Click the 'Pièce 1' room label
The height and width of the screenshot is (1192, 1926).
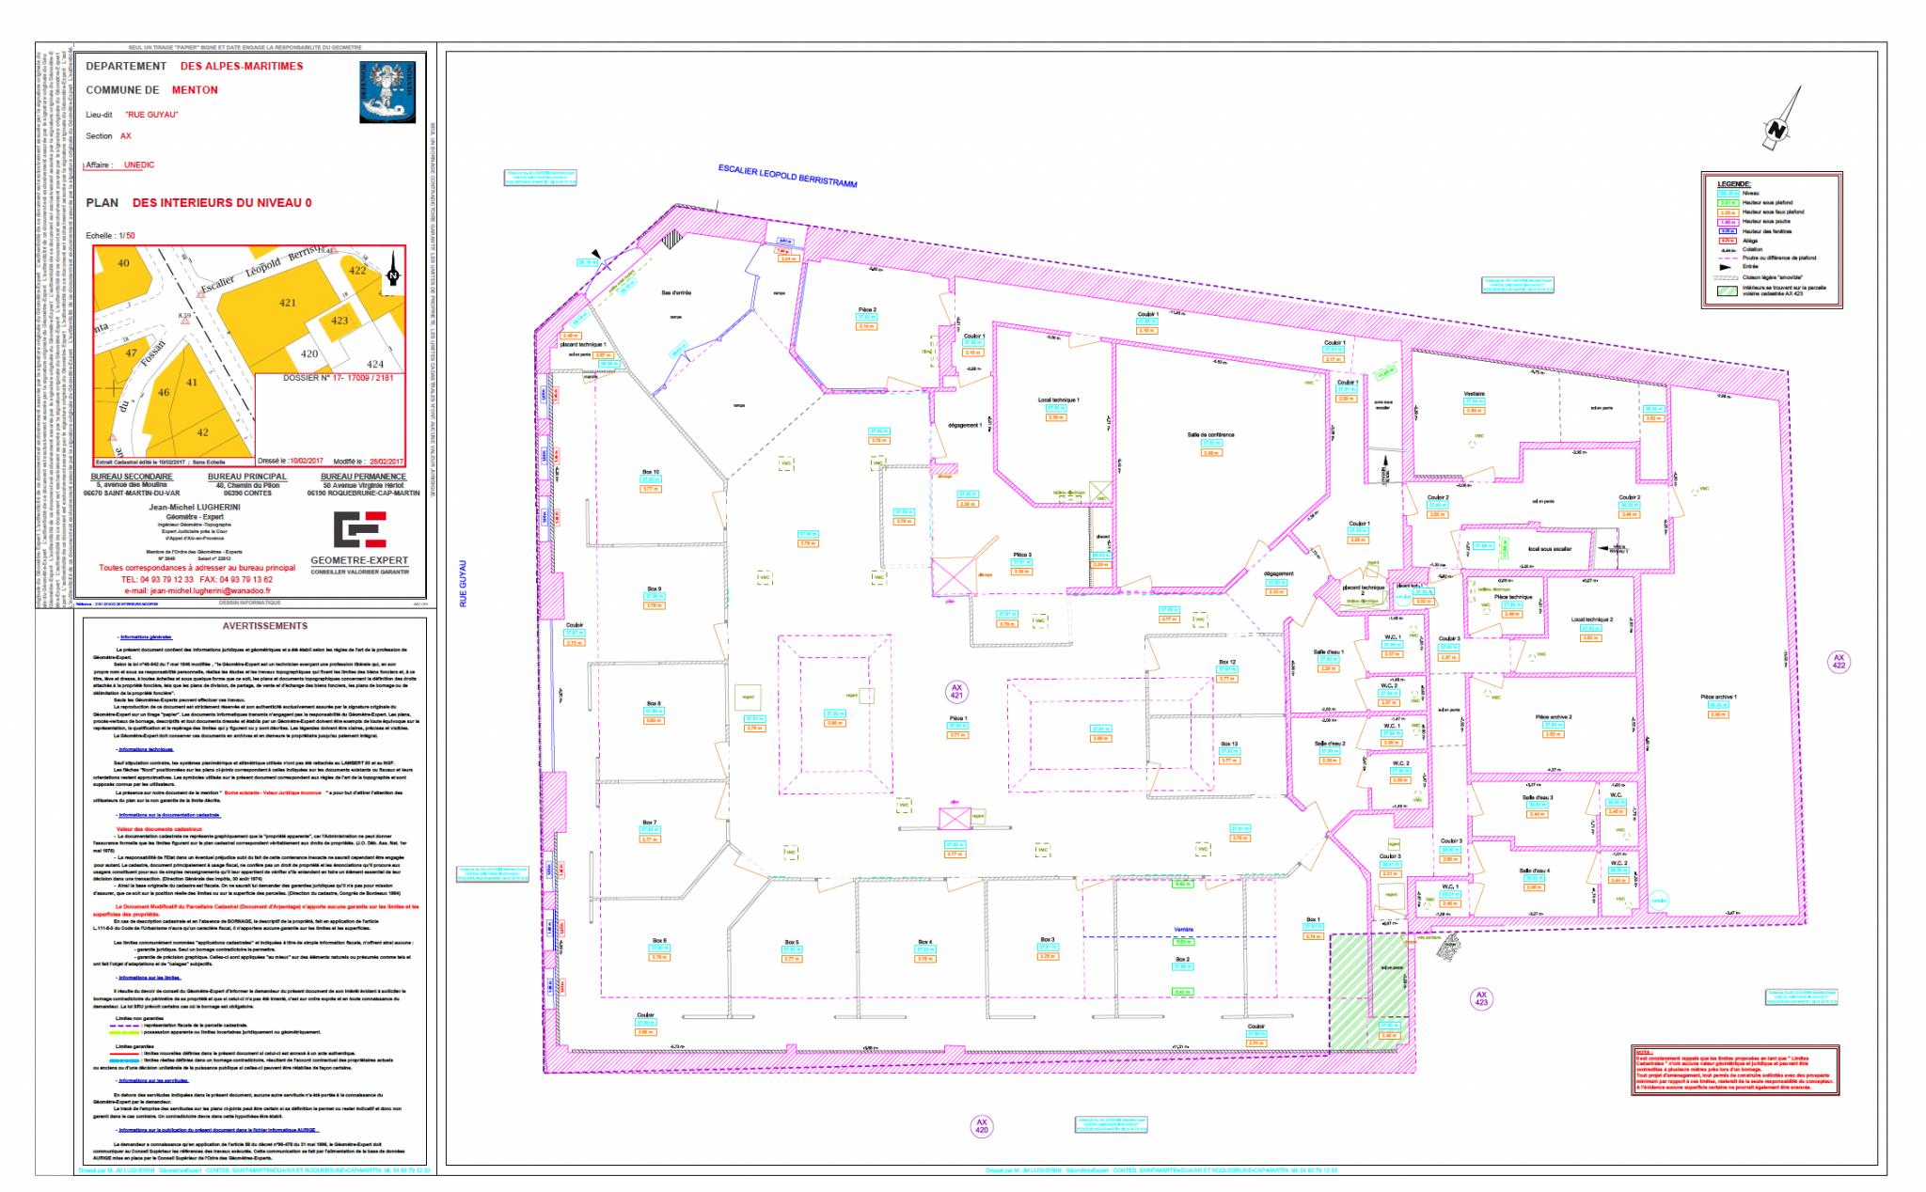pyautogui.click(x=957, y=718)
